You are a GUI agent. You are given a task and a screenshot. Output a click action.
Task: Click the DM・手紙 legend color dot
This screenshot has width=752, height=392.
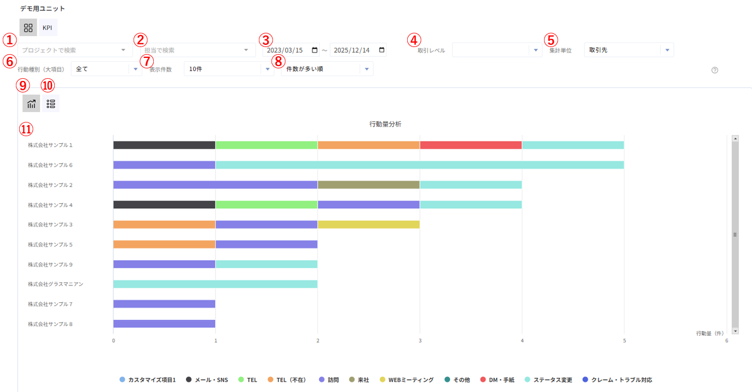(483, 380)
